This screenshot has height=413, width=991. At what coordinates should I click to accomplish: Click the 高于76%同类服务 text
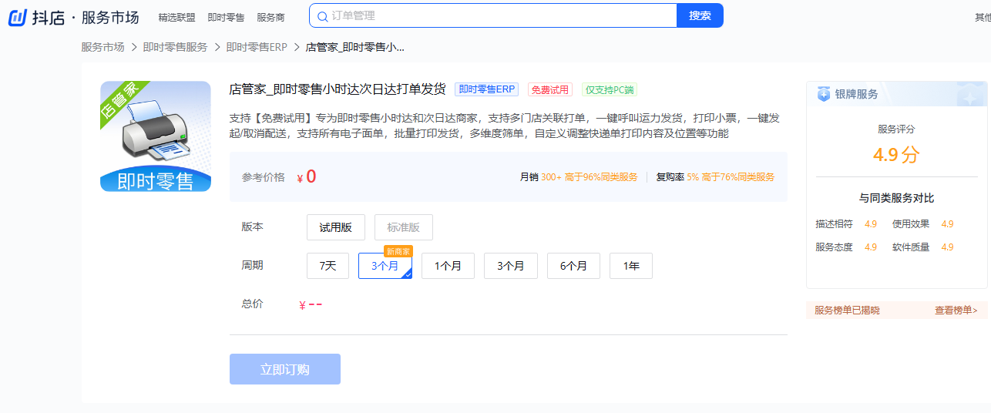point(738,177)
